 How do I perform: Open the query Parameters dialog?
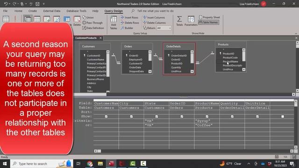click(x=191, y=21)
